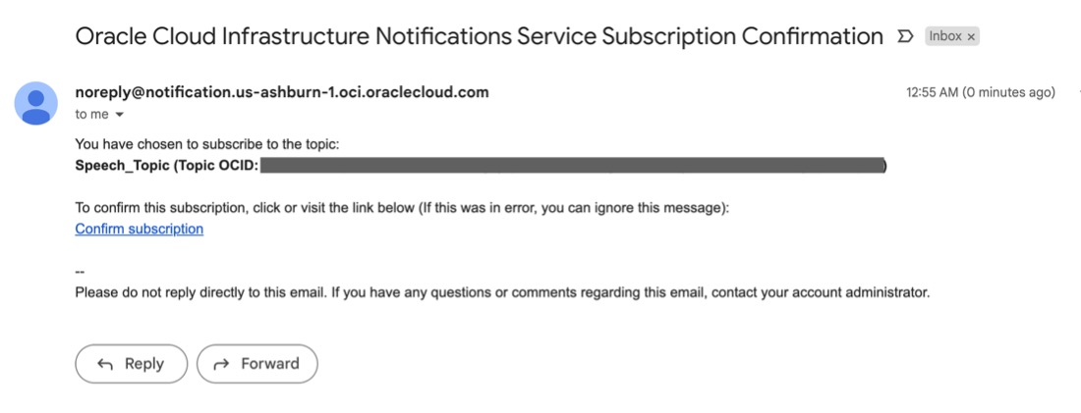Remove the Inbox label with its x
Image resolution: width=1081 pixels, height=413 pixels.
pos(972,36)
